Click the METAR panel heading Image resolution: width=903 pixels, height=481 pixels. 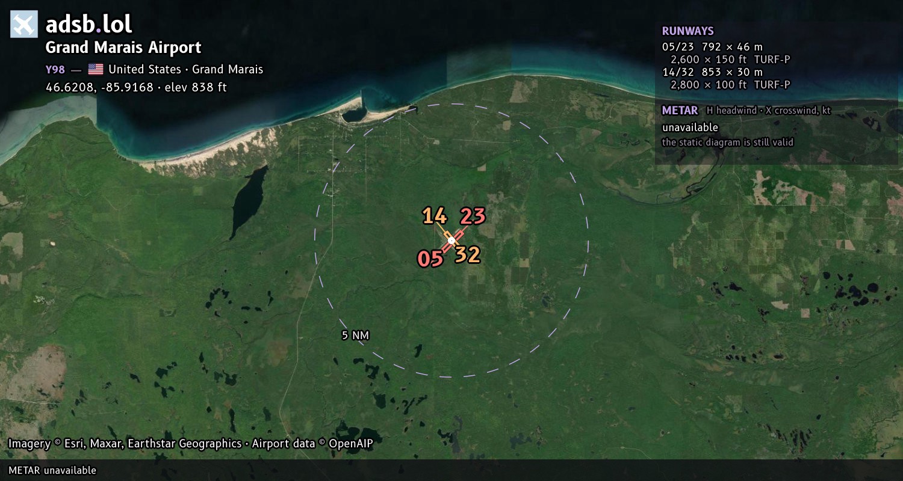680,111
